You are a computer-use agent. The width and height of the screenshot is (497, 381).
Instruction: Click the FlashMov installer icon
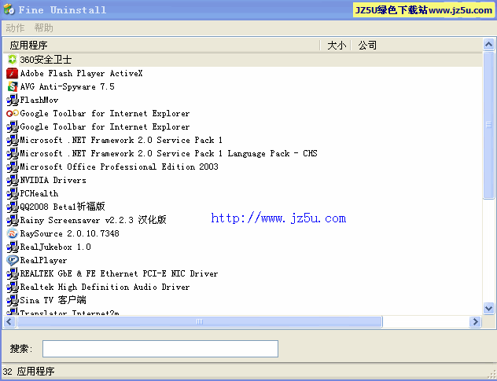pos(12,100)
